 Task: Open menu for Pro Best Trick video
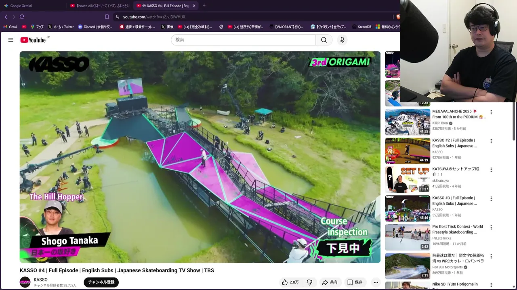tap(491, 227)
